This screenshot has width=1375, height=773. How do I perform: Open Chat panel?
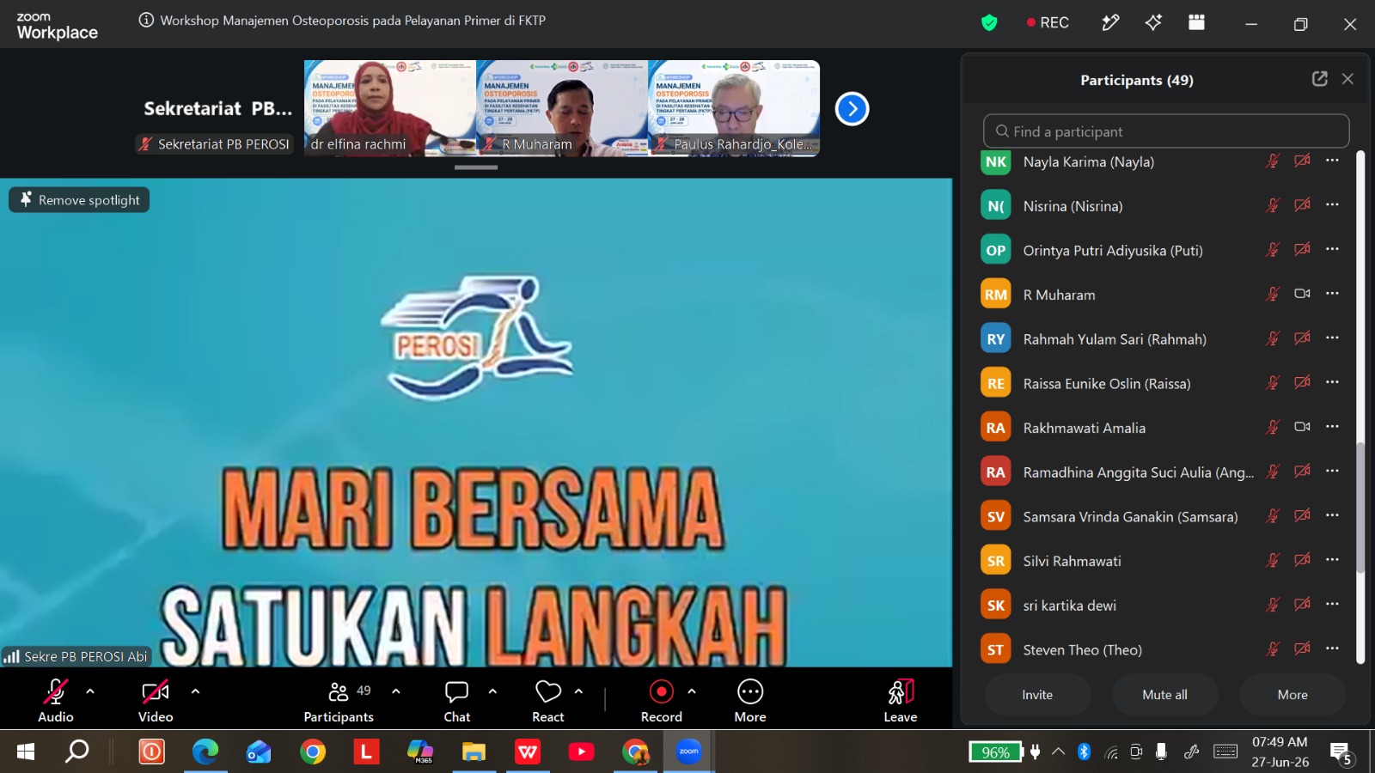click(457, 700)
